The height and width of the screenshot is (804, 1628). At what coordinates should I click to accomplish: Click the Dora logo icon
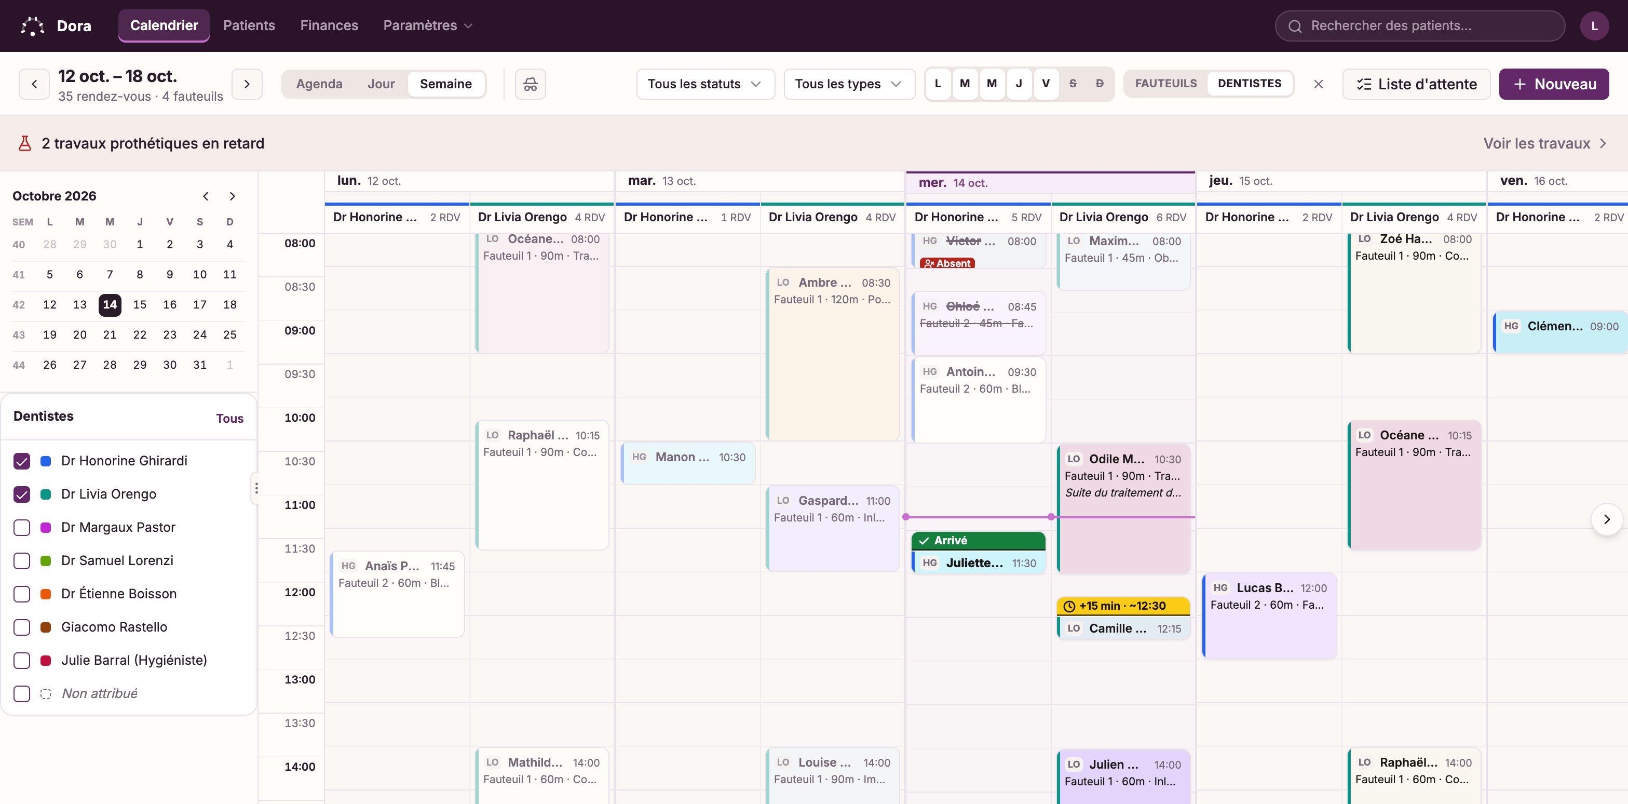(32, 26)
